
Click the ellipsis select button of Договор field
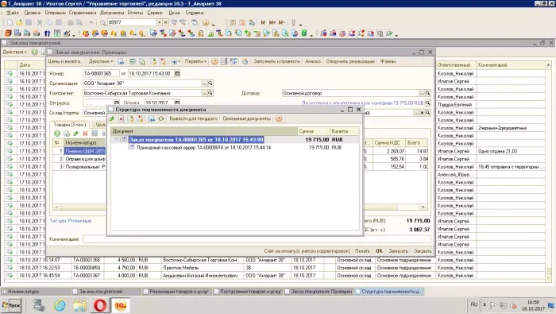(422, 93)
